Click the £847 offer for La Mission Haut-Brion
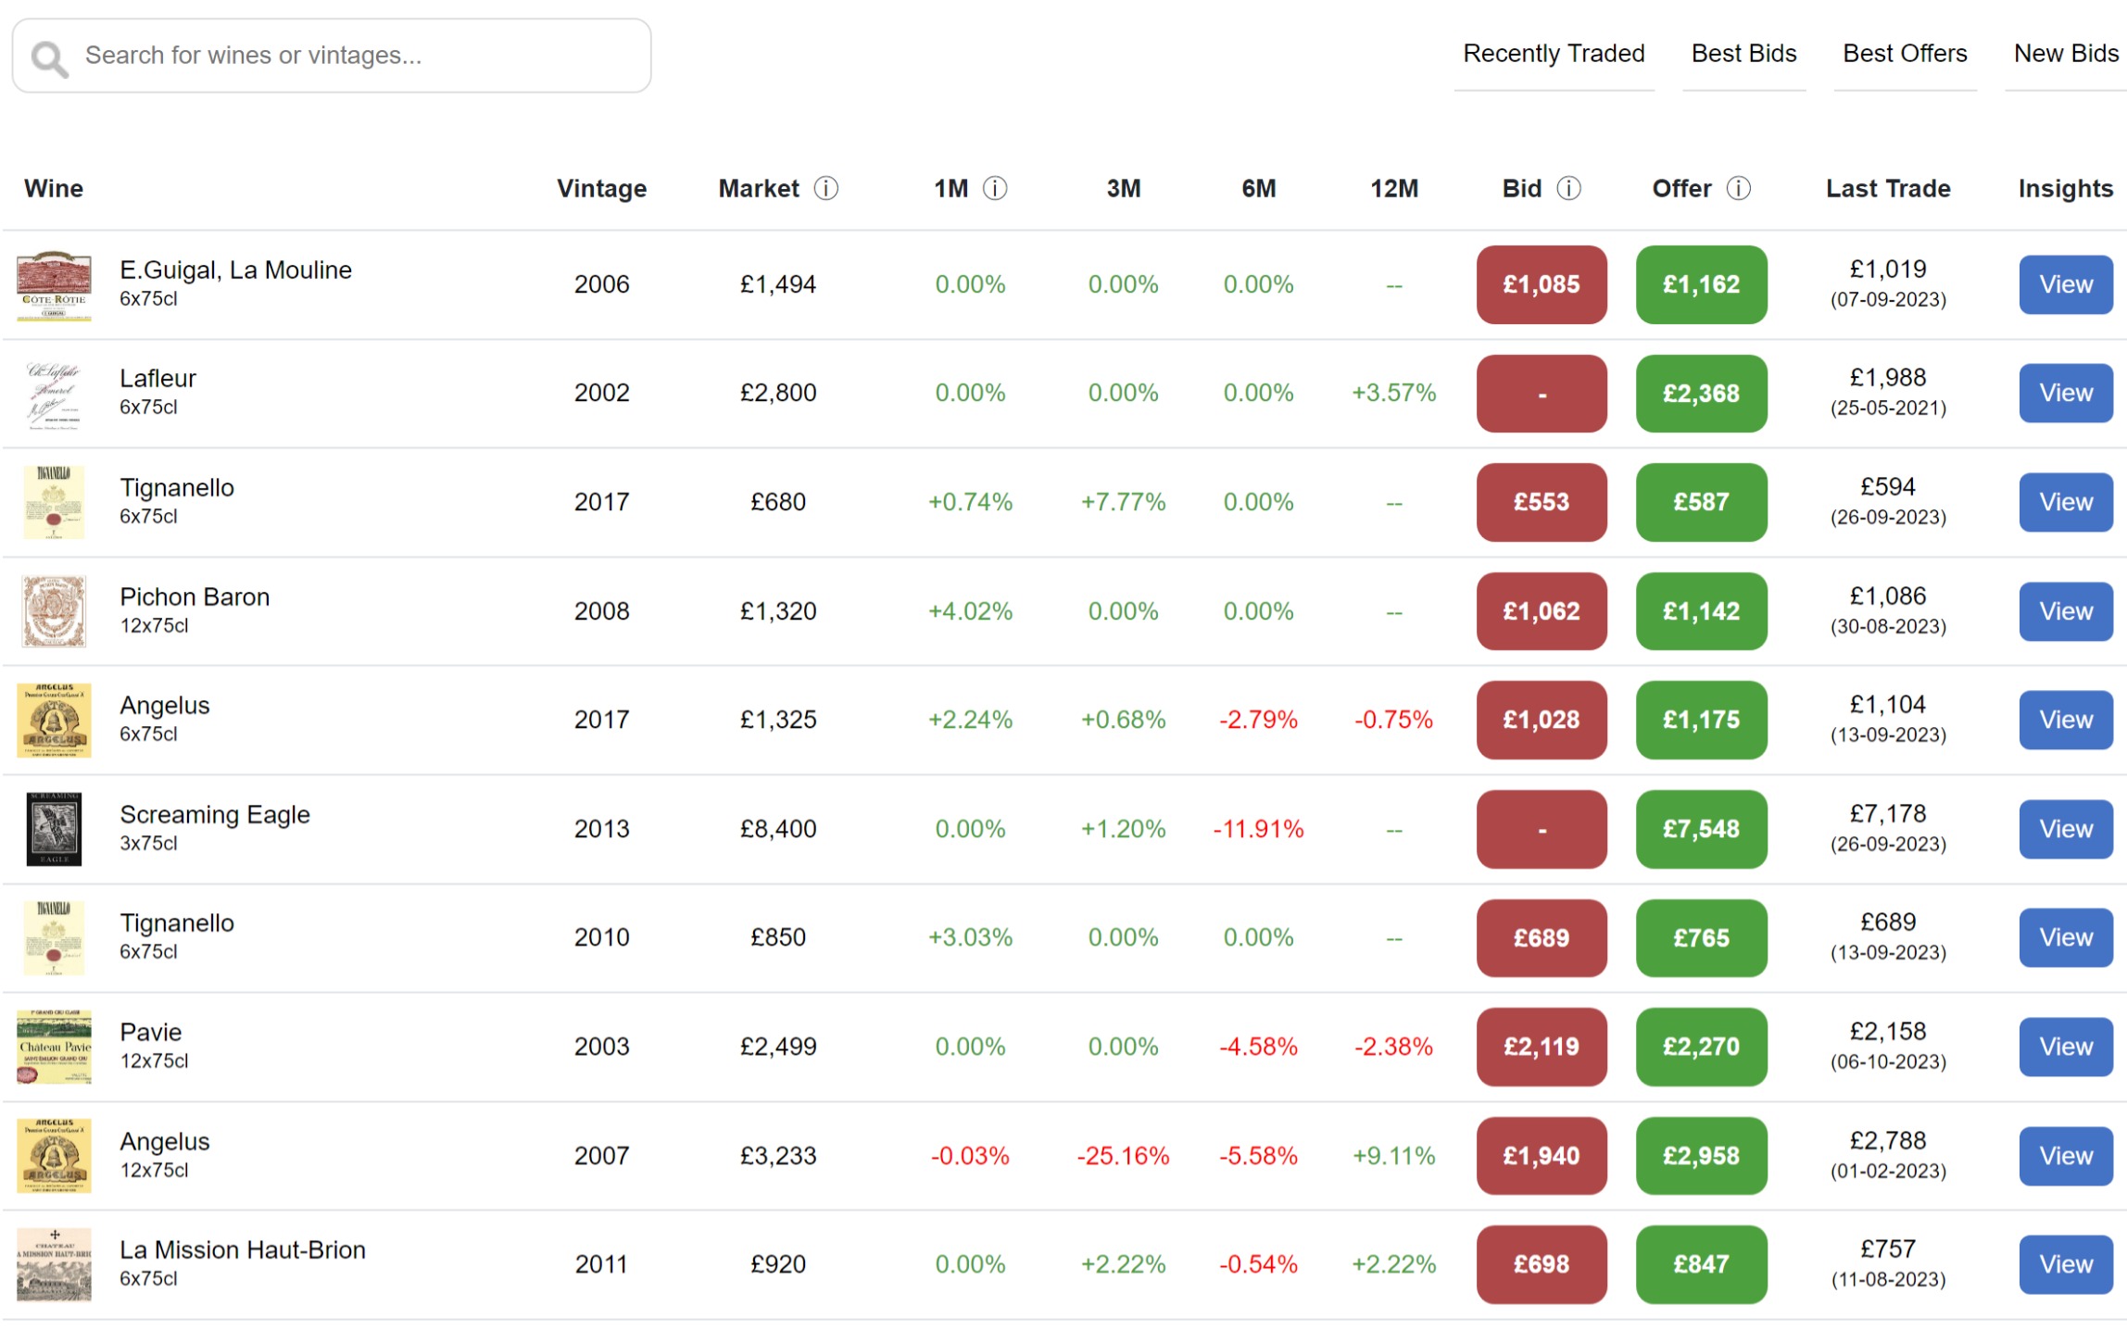 point(1701,1265)
